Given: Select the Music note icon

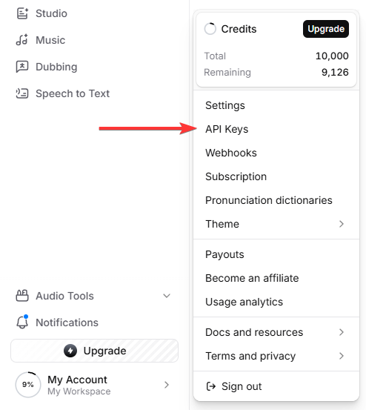Looking at the screenshot, I should coord(22,40).
